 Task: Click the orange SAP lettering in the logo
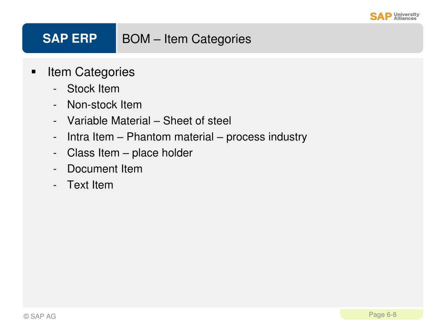(381, 17)
